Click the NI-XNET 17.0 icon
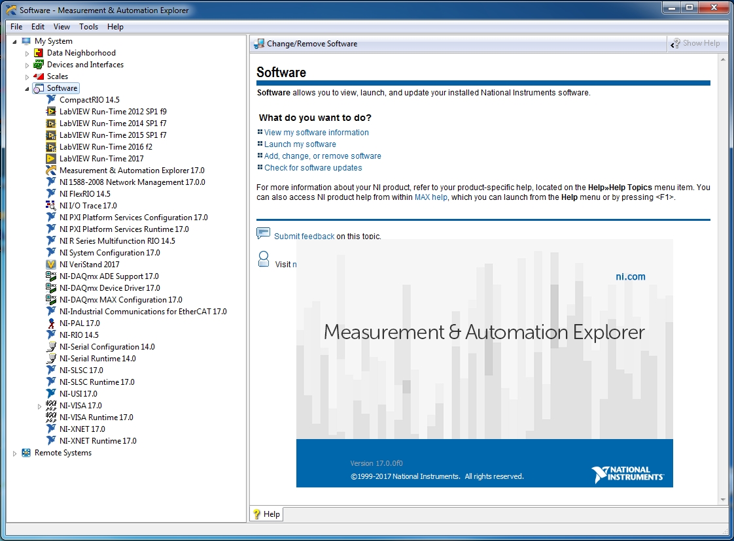Screen dimensions: 734x541 coord(51,429)
